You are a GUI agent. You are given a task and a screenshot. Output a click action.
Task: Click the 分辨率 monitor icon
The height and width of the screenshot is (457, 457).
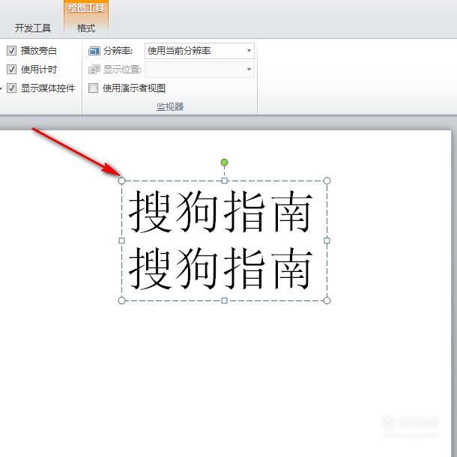pos(94,51)
